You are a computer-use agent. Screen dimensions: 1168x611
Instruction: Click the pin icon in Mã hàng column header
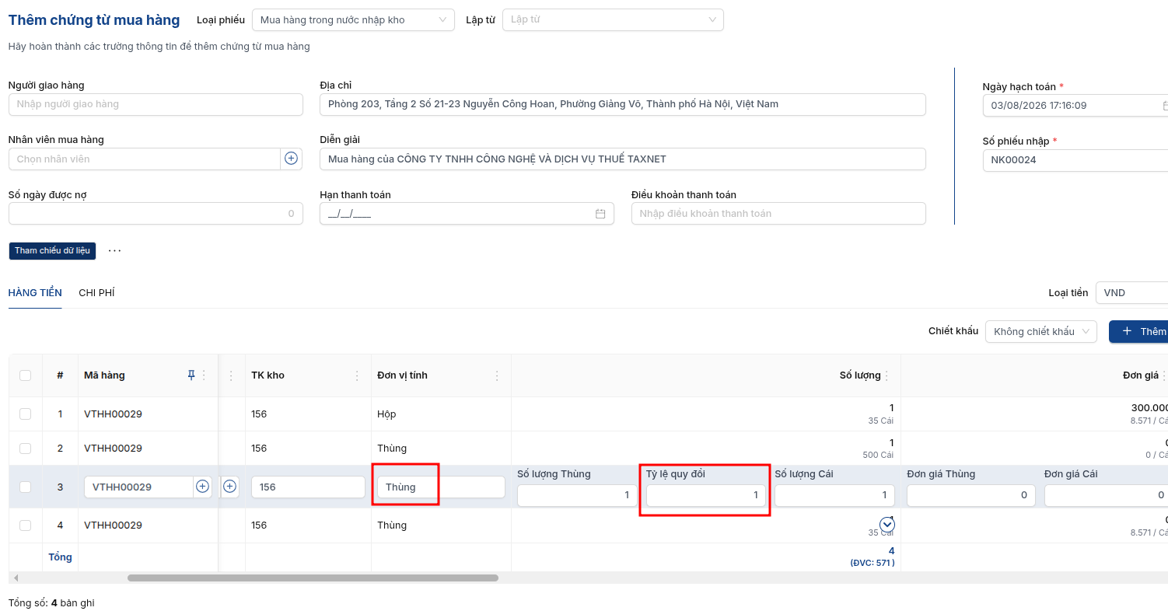coord(191,375)
